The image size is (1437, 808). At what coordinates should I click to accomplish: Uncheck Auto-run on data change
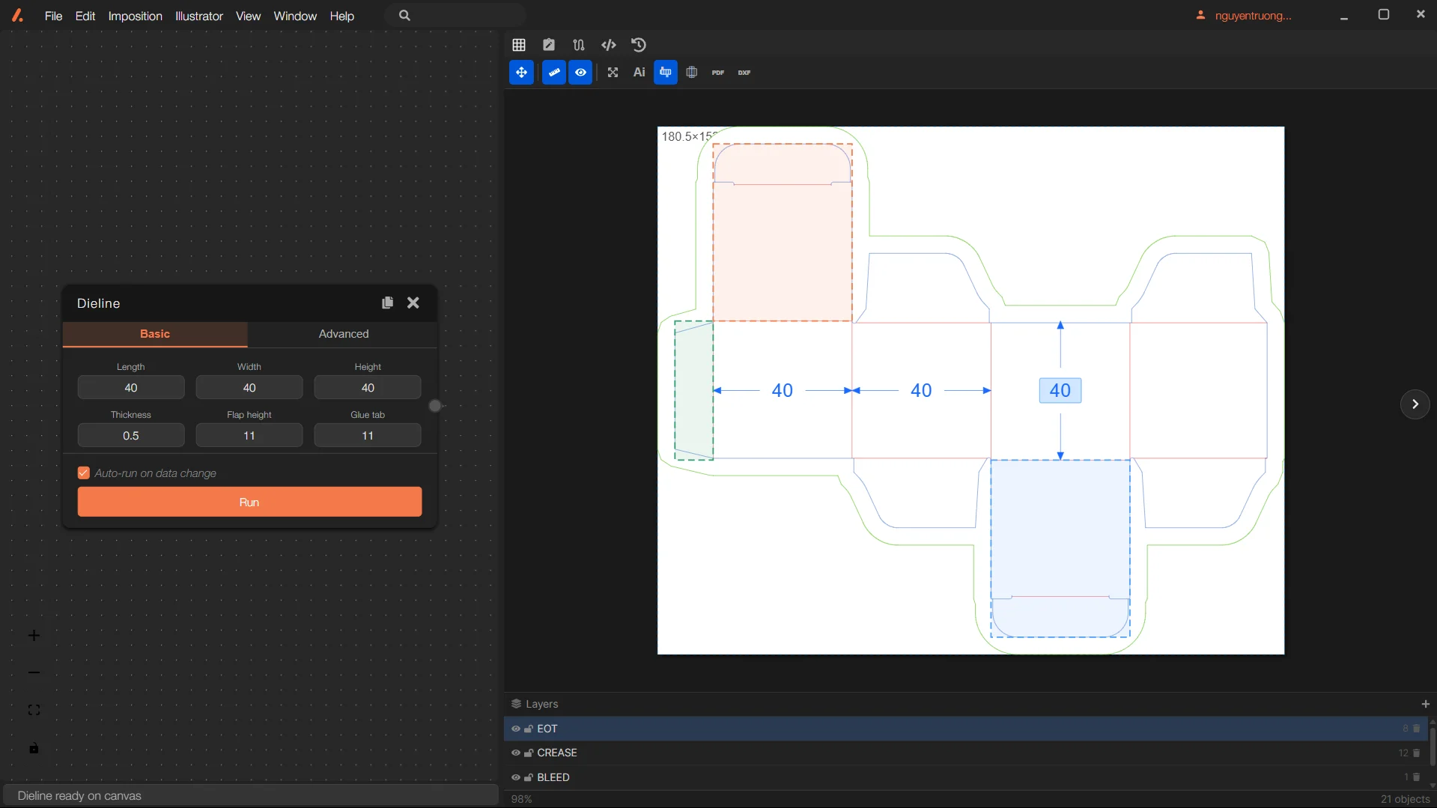84,473
